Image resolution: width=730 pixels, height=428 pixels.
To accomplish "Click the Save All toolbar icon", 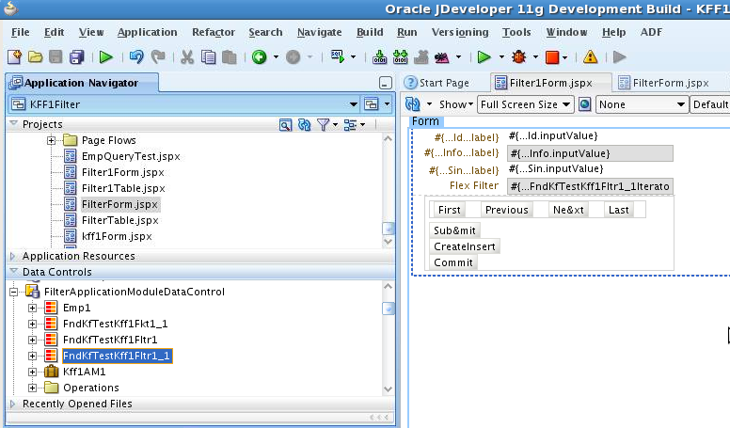I will [77, 57].
